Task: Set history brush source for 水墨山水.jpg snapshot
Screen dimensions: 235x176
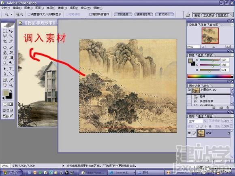Action: pyautogui.click(x=190, y=90)
